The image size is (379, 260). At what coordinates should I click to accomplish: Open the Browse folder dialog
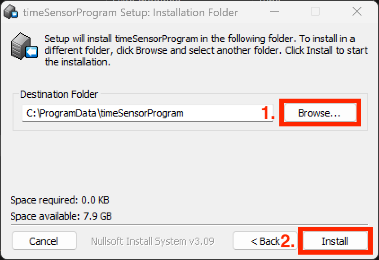click(x=319, y=113)
